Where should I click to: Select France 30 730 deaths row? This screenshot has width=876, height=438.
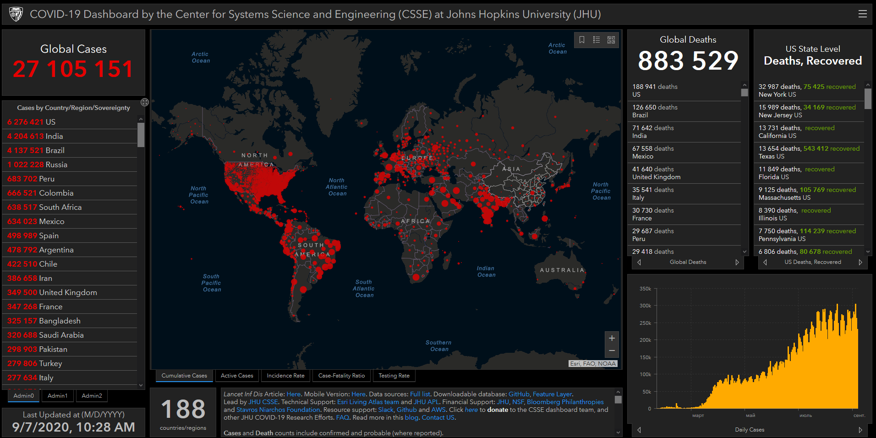[x=684, y=214]
